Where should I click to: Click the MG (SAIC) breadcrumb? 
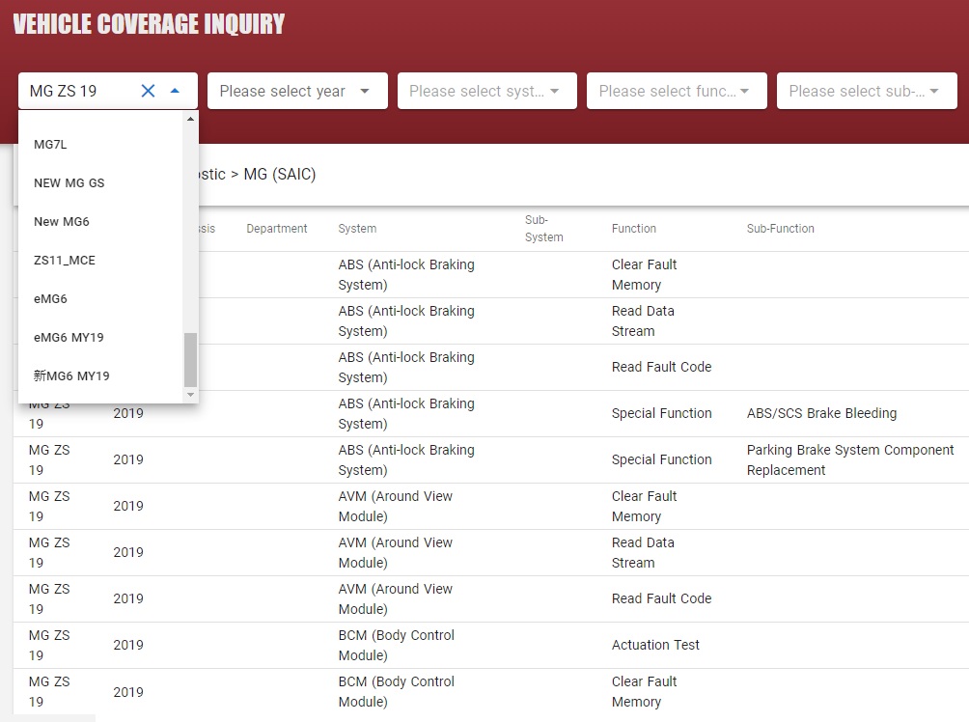(279, 175)
